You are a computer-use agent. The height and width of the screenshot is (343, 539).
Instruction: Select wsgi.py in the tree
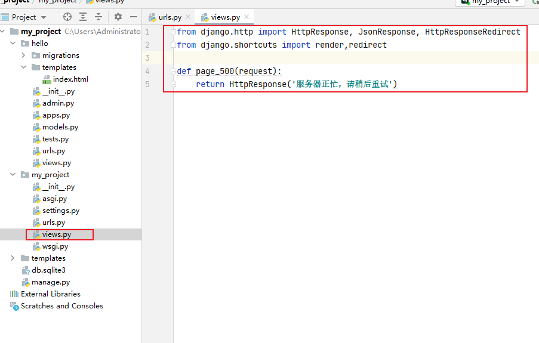coord(55,246)
